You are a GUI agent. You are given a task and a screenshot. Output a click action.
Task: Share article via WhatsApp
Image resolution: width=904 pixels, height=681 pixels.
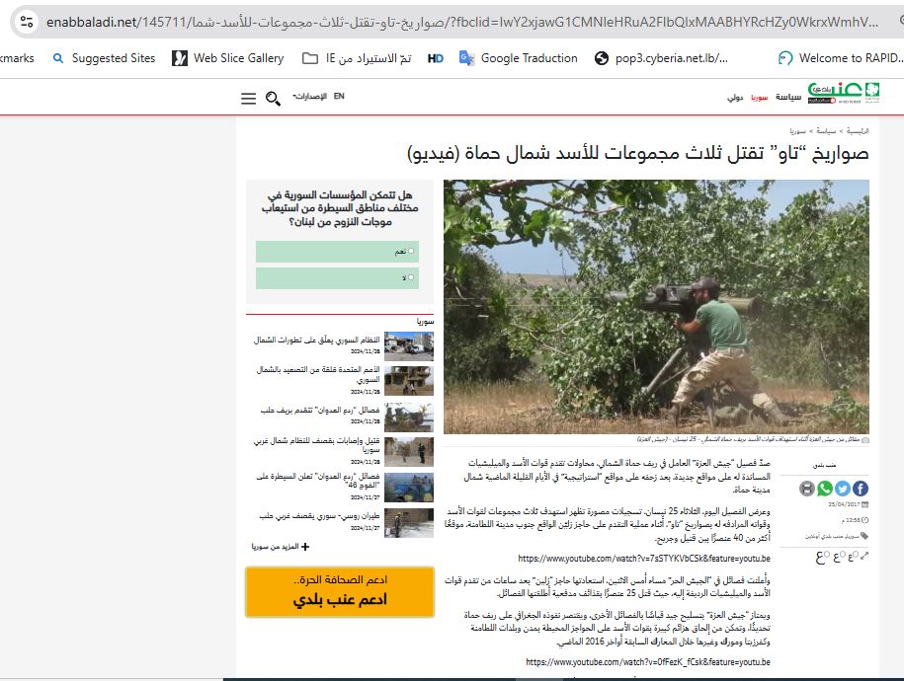click(825, 489)
